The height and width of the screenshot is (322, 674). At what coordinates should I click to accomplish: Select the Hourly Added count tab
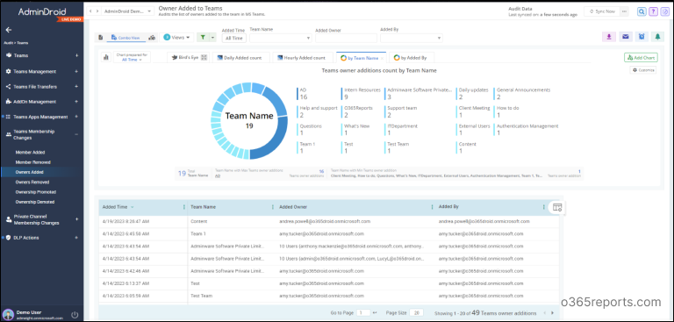click(x=303, y=57)
